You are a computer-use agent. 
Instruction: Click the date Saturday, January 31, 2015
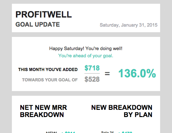(x=129, y=25)
